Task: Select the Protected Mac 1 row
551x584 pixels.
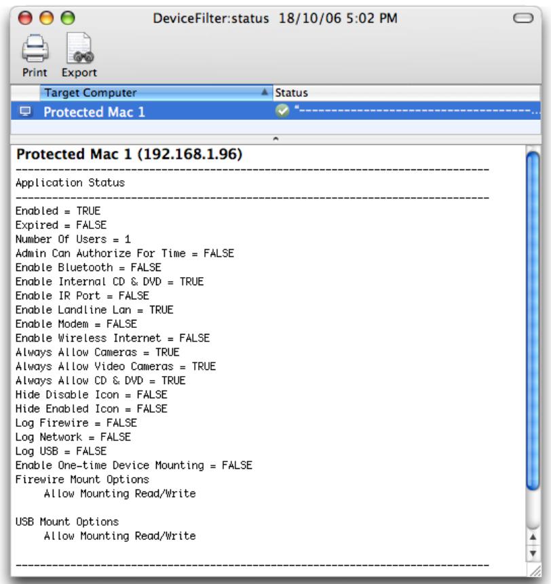Action: [x=275, y=111]
